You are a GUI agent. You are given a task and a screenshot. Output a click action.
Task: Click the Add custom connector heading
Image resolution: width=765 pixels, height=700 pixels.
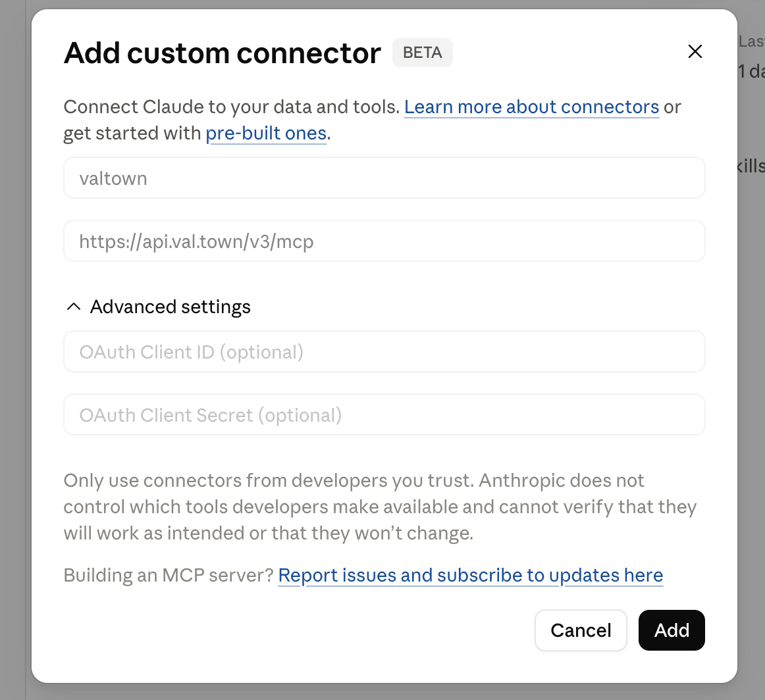coord(223,53)
